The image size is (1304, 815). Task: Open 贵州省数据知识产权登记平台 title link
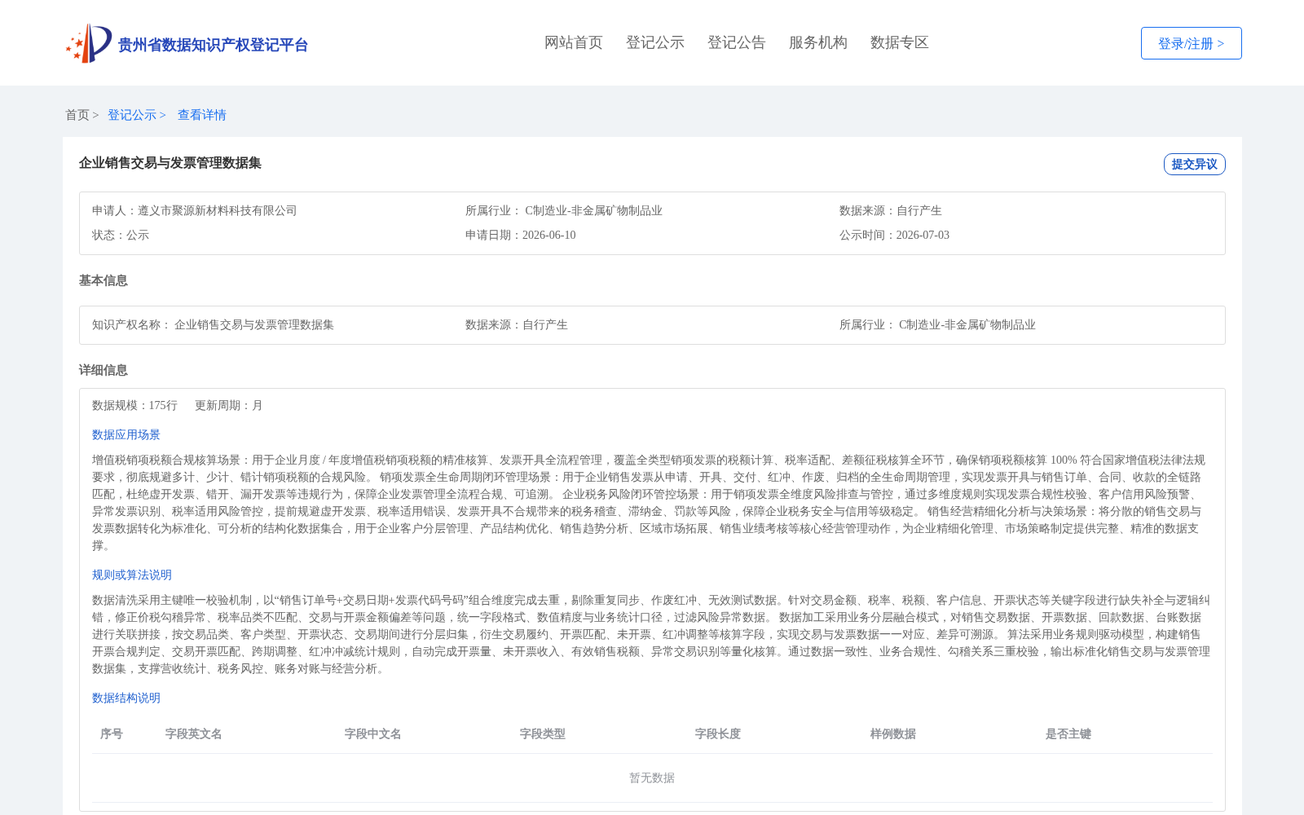coord(213,45)
